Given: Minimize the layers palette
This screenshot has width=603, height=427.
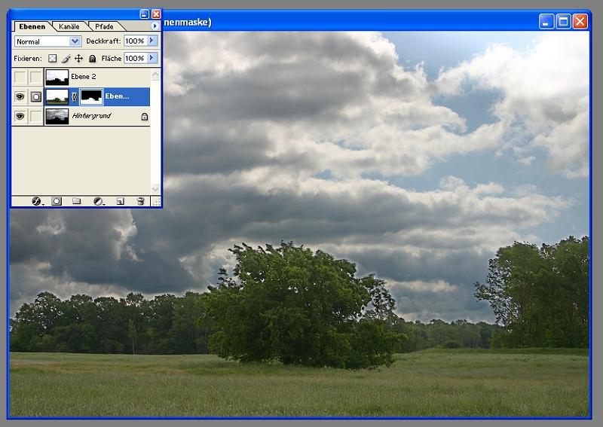Looking at the screenshot, I should coord(144,14).
